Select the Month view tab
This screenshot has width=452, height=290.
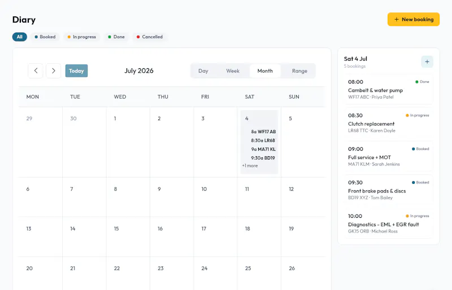265,71
